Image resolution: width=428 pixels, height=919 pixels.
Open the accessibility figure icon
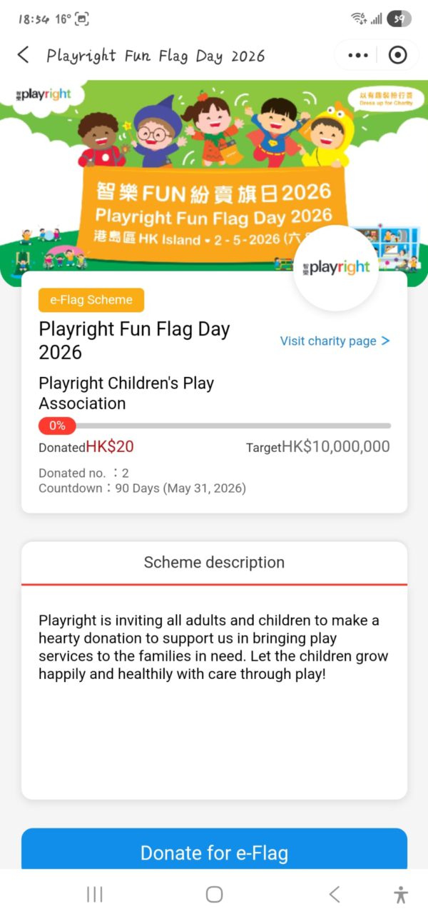(401, 894)
